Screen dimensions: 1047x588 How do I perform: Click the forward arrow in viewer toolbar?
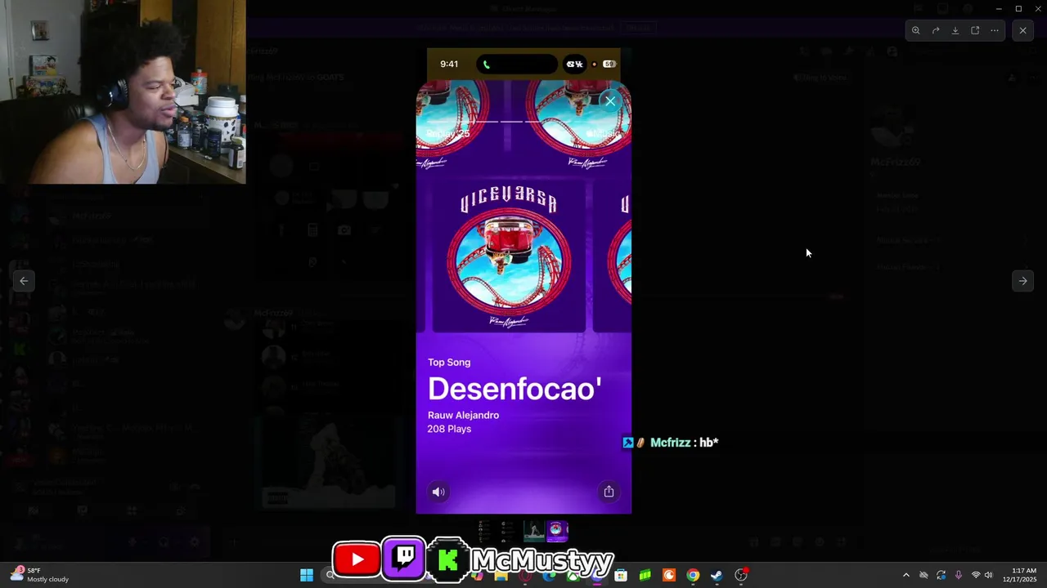point(936,30)
